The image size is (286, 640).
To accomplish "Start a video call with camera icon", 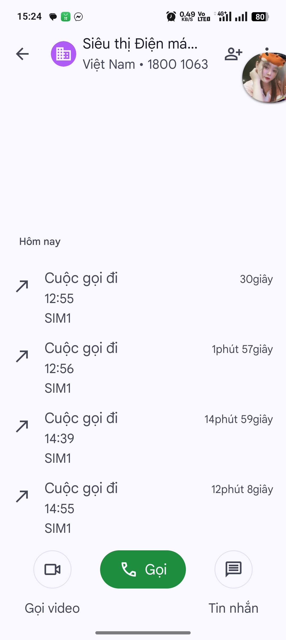I will (52, 569).
